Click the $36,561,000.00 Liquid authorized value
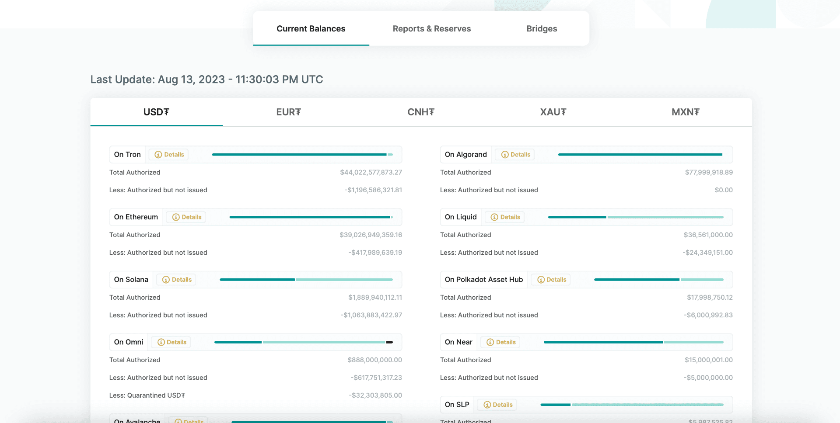This screenshot has width=840, height=423. [x=708, y=235]
